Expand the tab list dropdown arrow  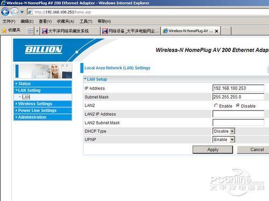click(37, 31)
